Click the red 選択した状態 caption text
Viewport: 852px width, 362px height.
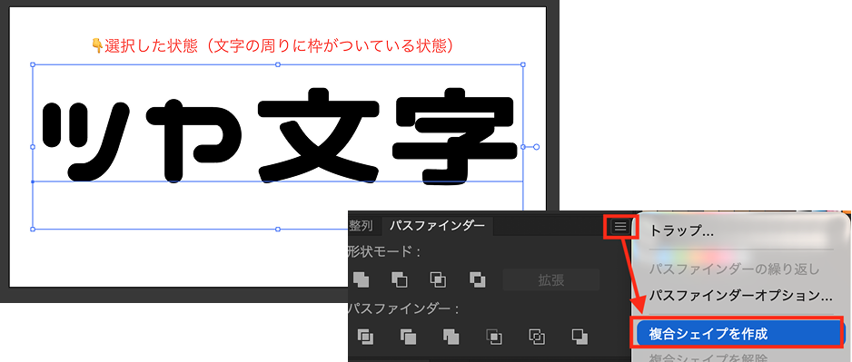(x=272, y=46)
